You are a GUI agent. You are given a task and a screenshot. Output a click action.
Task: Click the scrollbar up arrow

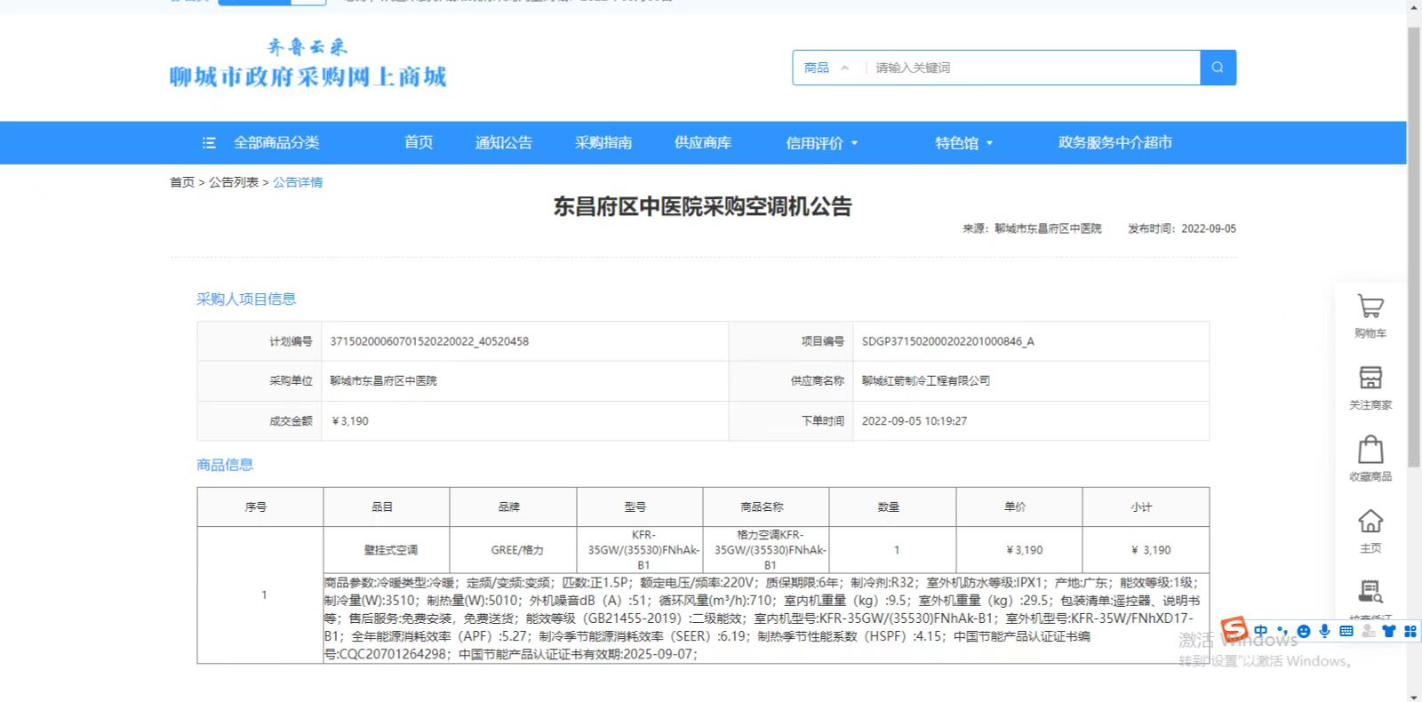(1414, 6)
